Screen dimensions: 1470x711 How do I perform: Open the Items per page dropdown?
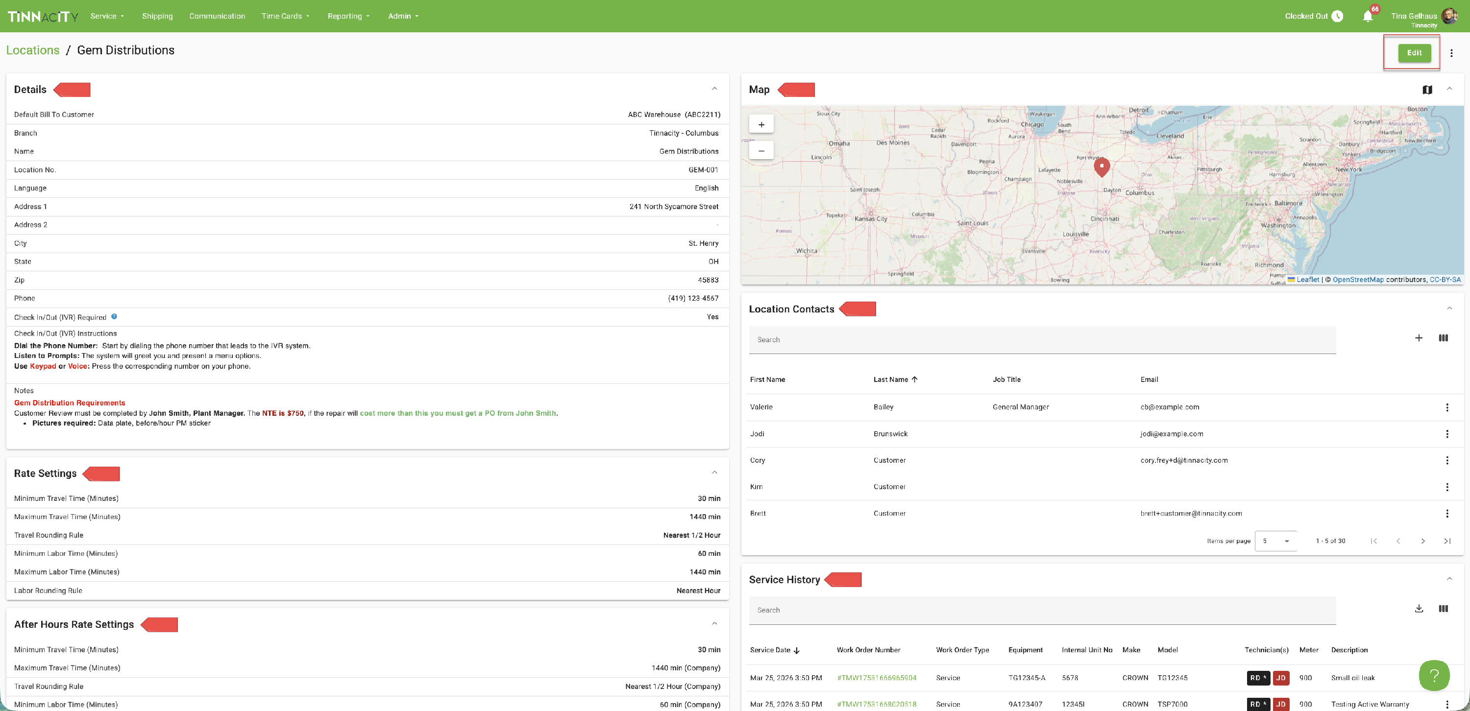[x=1275, y=541]
